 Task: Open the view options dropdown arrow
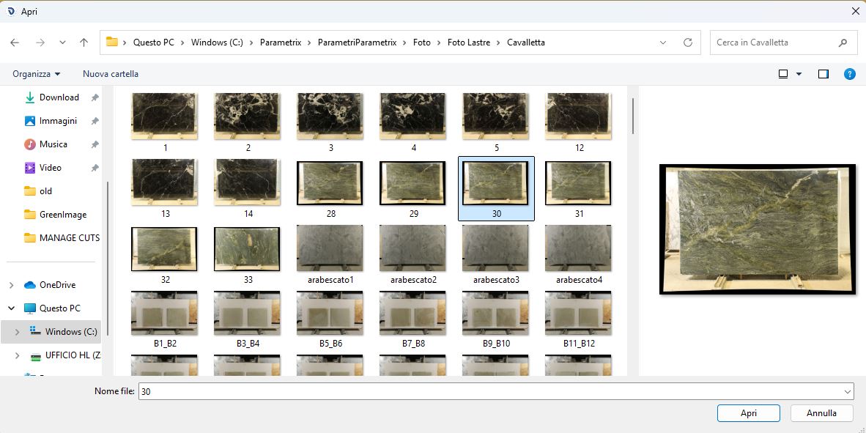click(x=799, y=74)
